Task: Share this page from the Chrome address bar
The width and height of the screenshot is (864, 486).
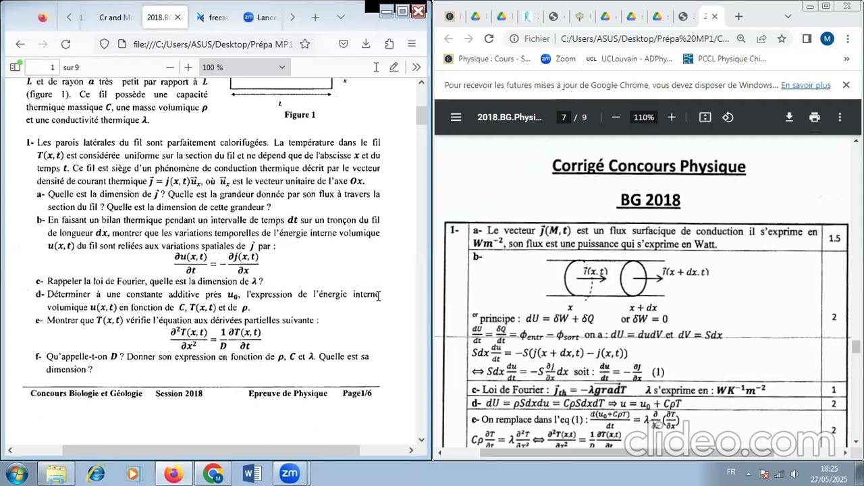Action: [761, 38]
